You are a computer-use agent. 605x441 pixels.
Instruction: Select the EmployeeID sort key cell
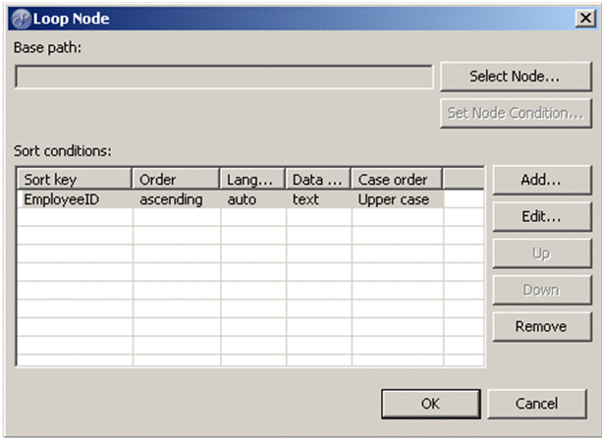point(76,199)
